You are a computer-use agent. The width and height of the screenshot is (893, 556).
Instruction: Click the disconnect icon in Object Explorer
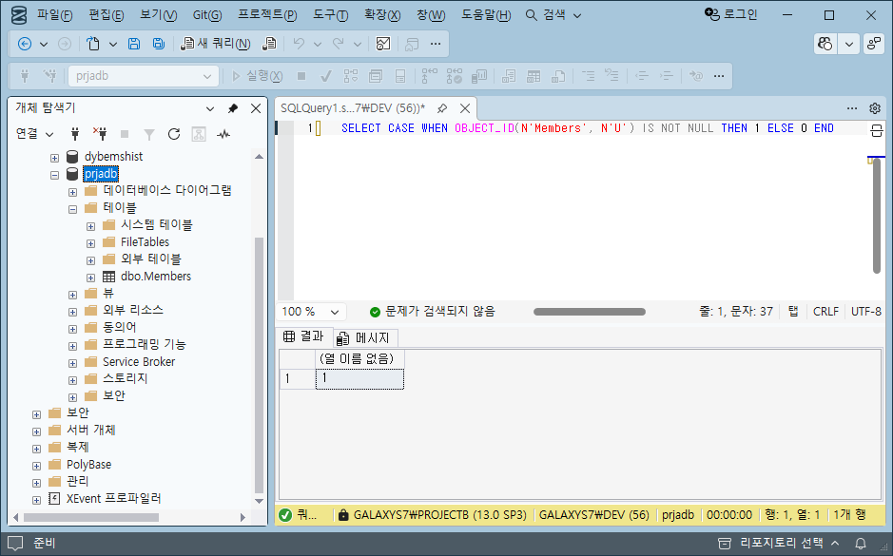point(100,134)
